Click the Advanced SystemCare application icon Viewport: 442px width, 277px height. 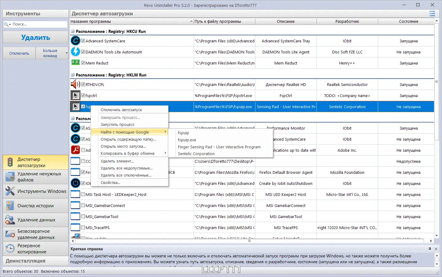[x=76, y=41]
